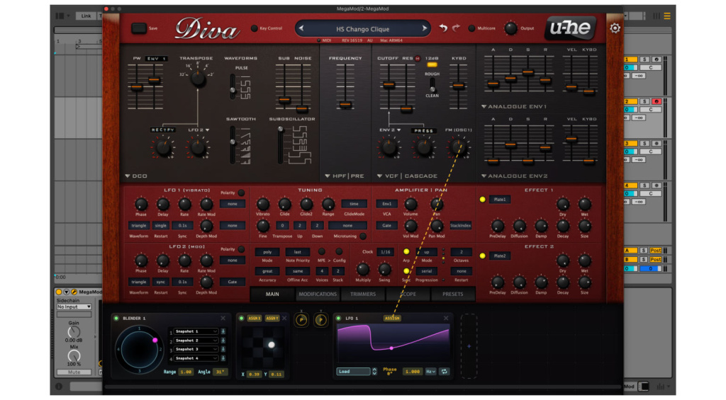Click the ASSIGN button on LFO 1
The width and height of the screenshot is (726, 400).
[392, 318]
